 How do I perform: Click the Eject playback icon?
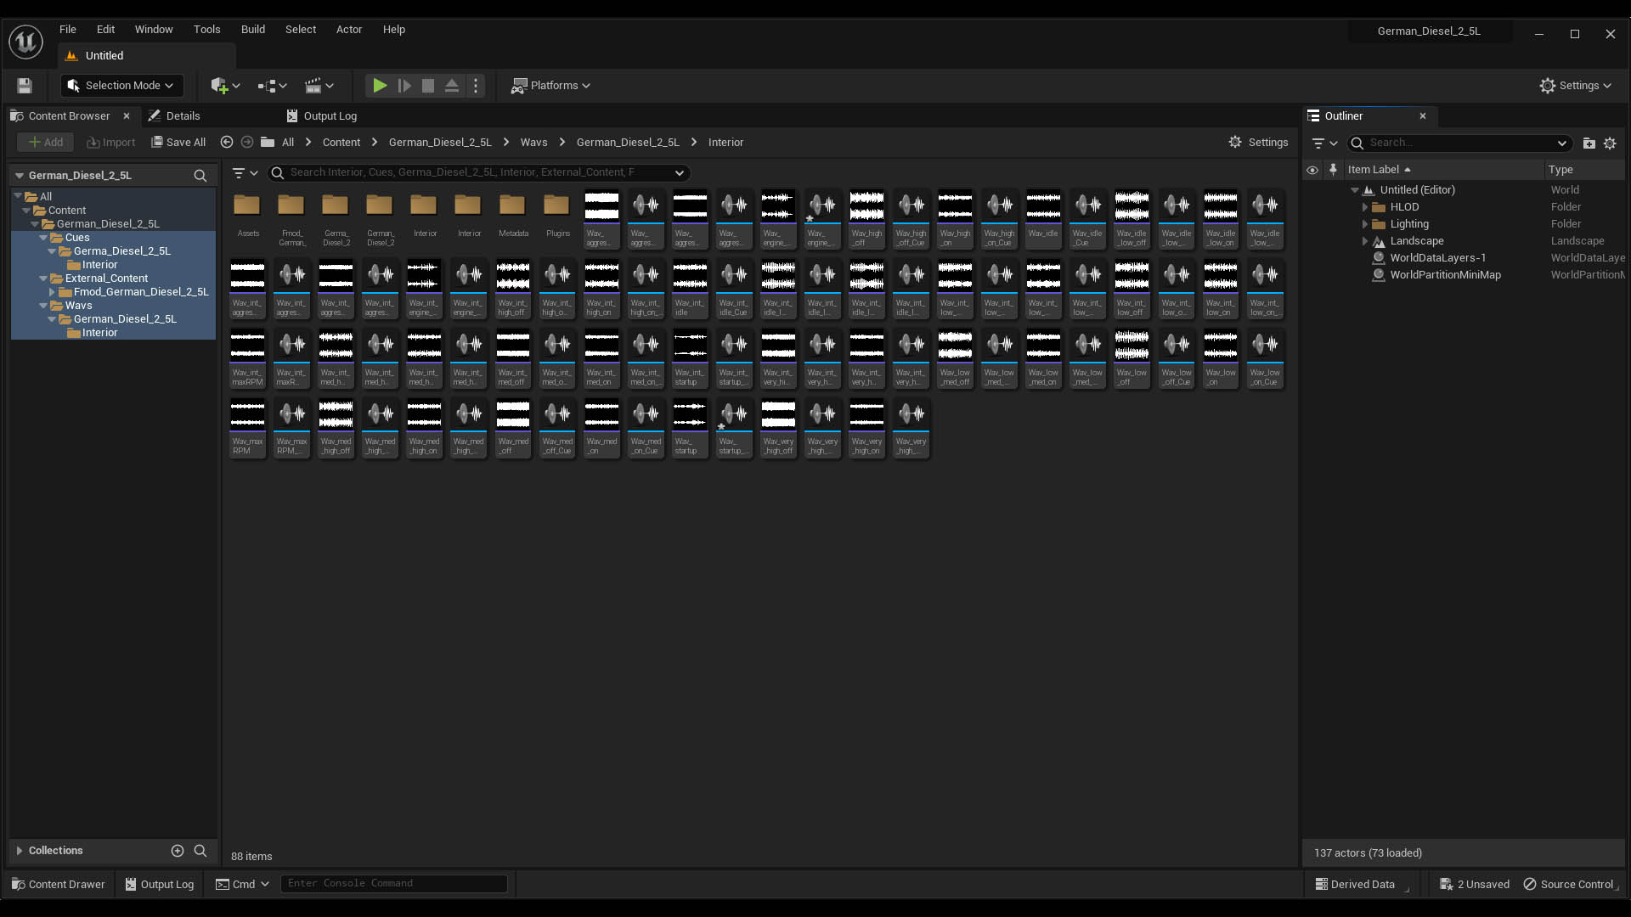point(452,86)
